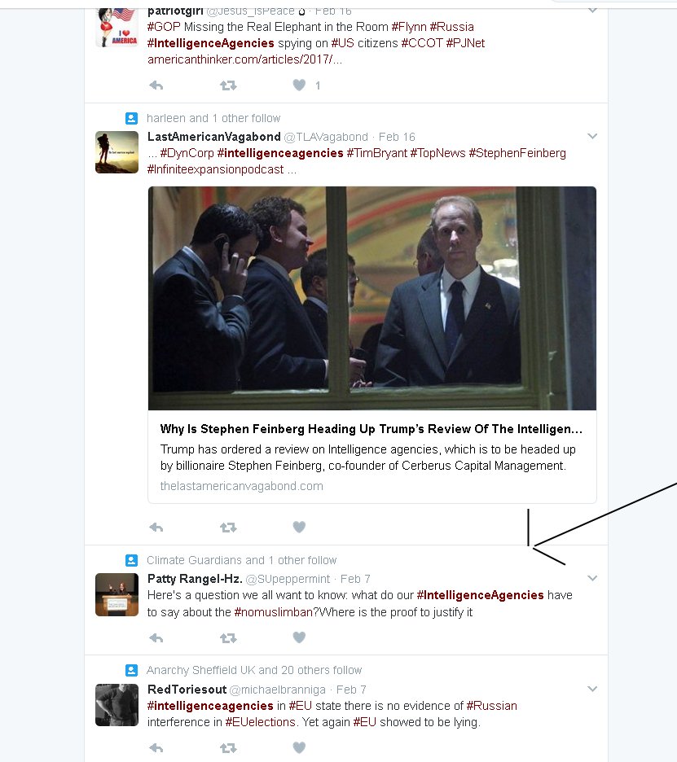The image size is (677, 762).
Task: Click #Russia hashtag in patriotgirl's tweet
Action: pos(452,27)
